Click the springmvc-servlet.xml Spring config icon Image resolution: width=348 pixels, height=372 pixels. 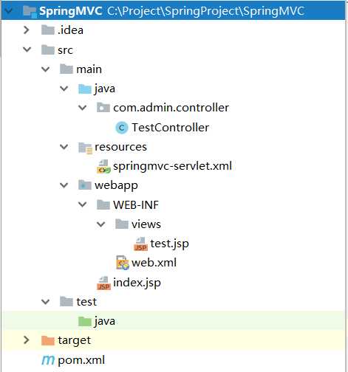(103, 167)
